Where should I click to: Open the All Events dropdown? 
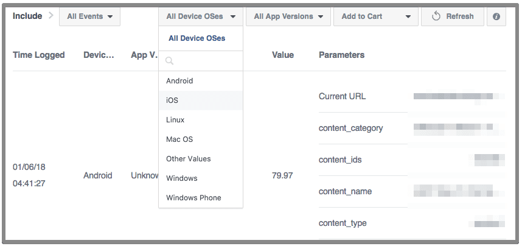pyautogui.click(x=89, y=17)
